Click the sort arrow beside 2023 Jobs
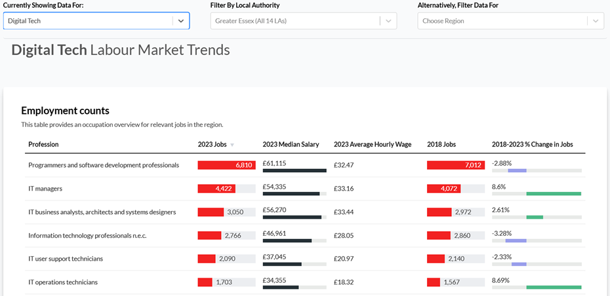The width and height of the screenshot is (610, 296). [x=232, y=145]
